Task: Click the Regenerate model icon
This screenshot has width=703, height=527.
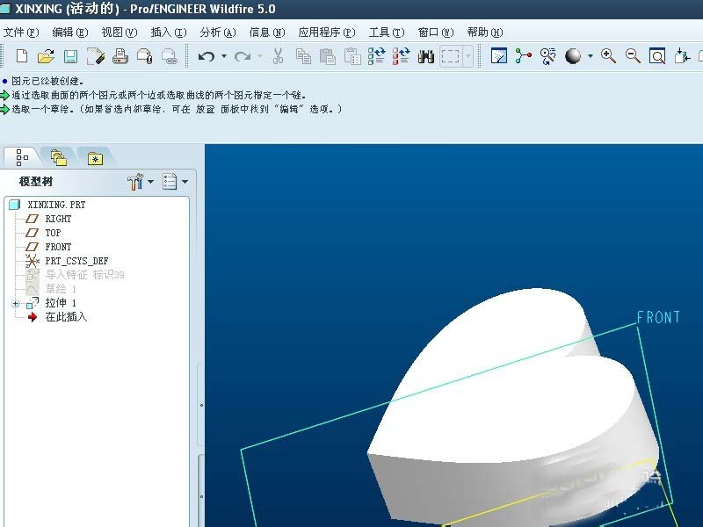Action: coord(377,56)
